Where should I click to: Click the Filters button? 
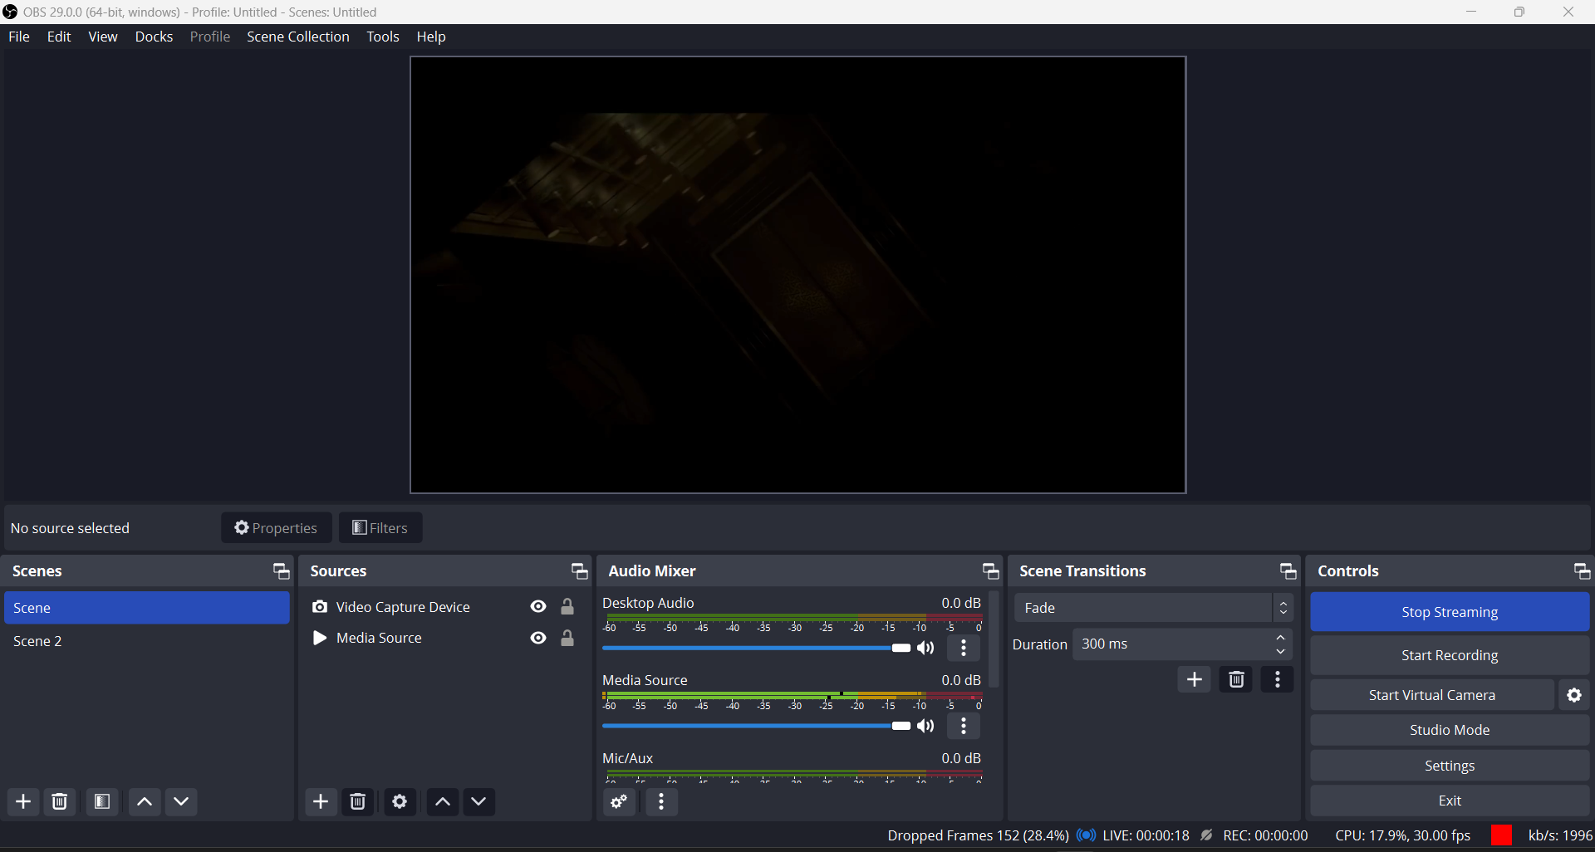(x=380, y=528)
